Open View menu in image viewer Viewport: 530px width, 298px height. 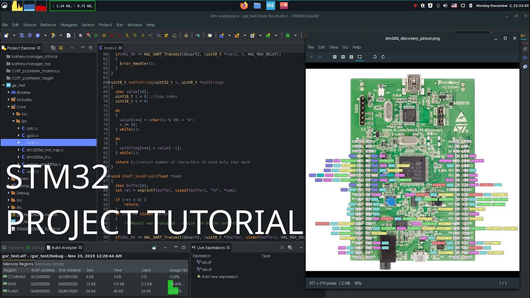click(333, 47)
